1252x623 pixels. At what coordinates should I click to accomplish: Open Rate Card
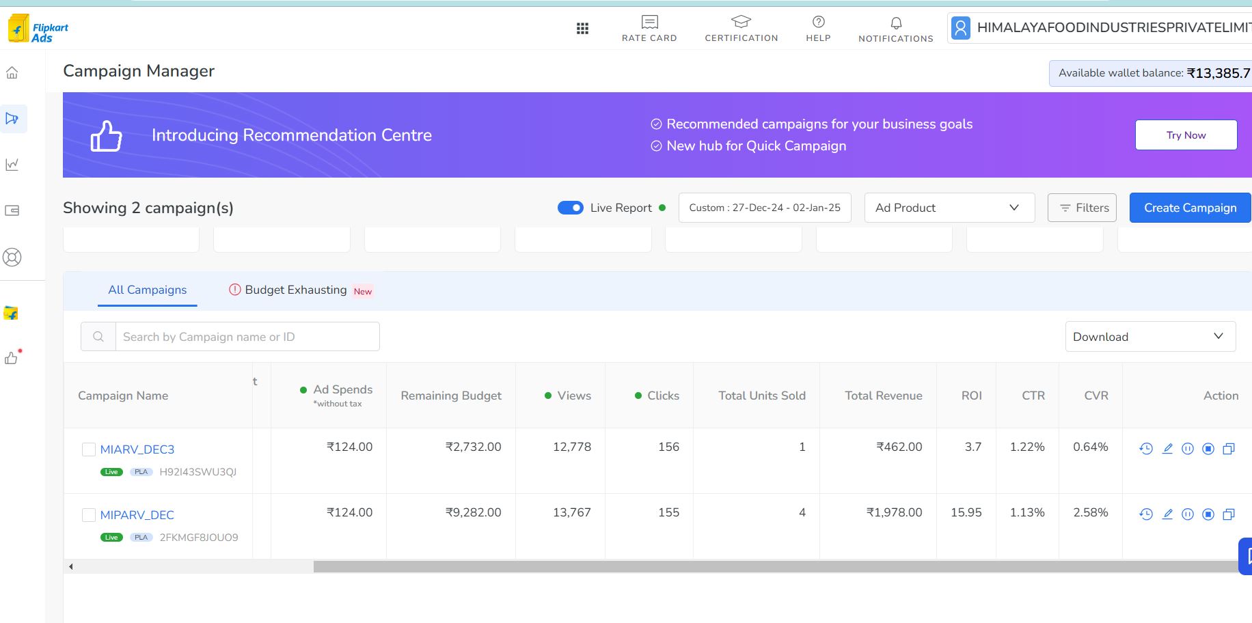pyautogui.click(x=649, y=29)
